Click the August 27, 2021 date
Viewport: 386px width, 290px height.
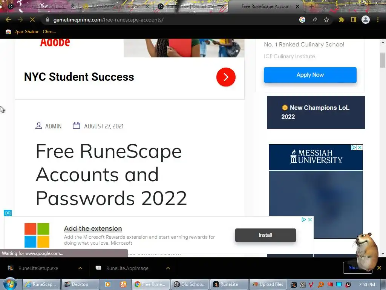pyautogui.click(x=104, y=126)
